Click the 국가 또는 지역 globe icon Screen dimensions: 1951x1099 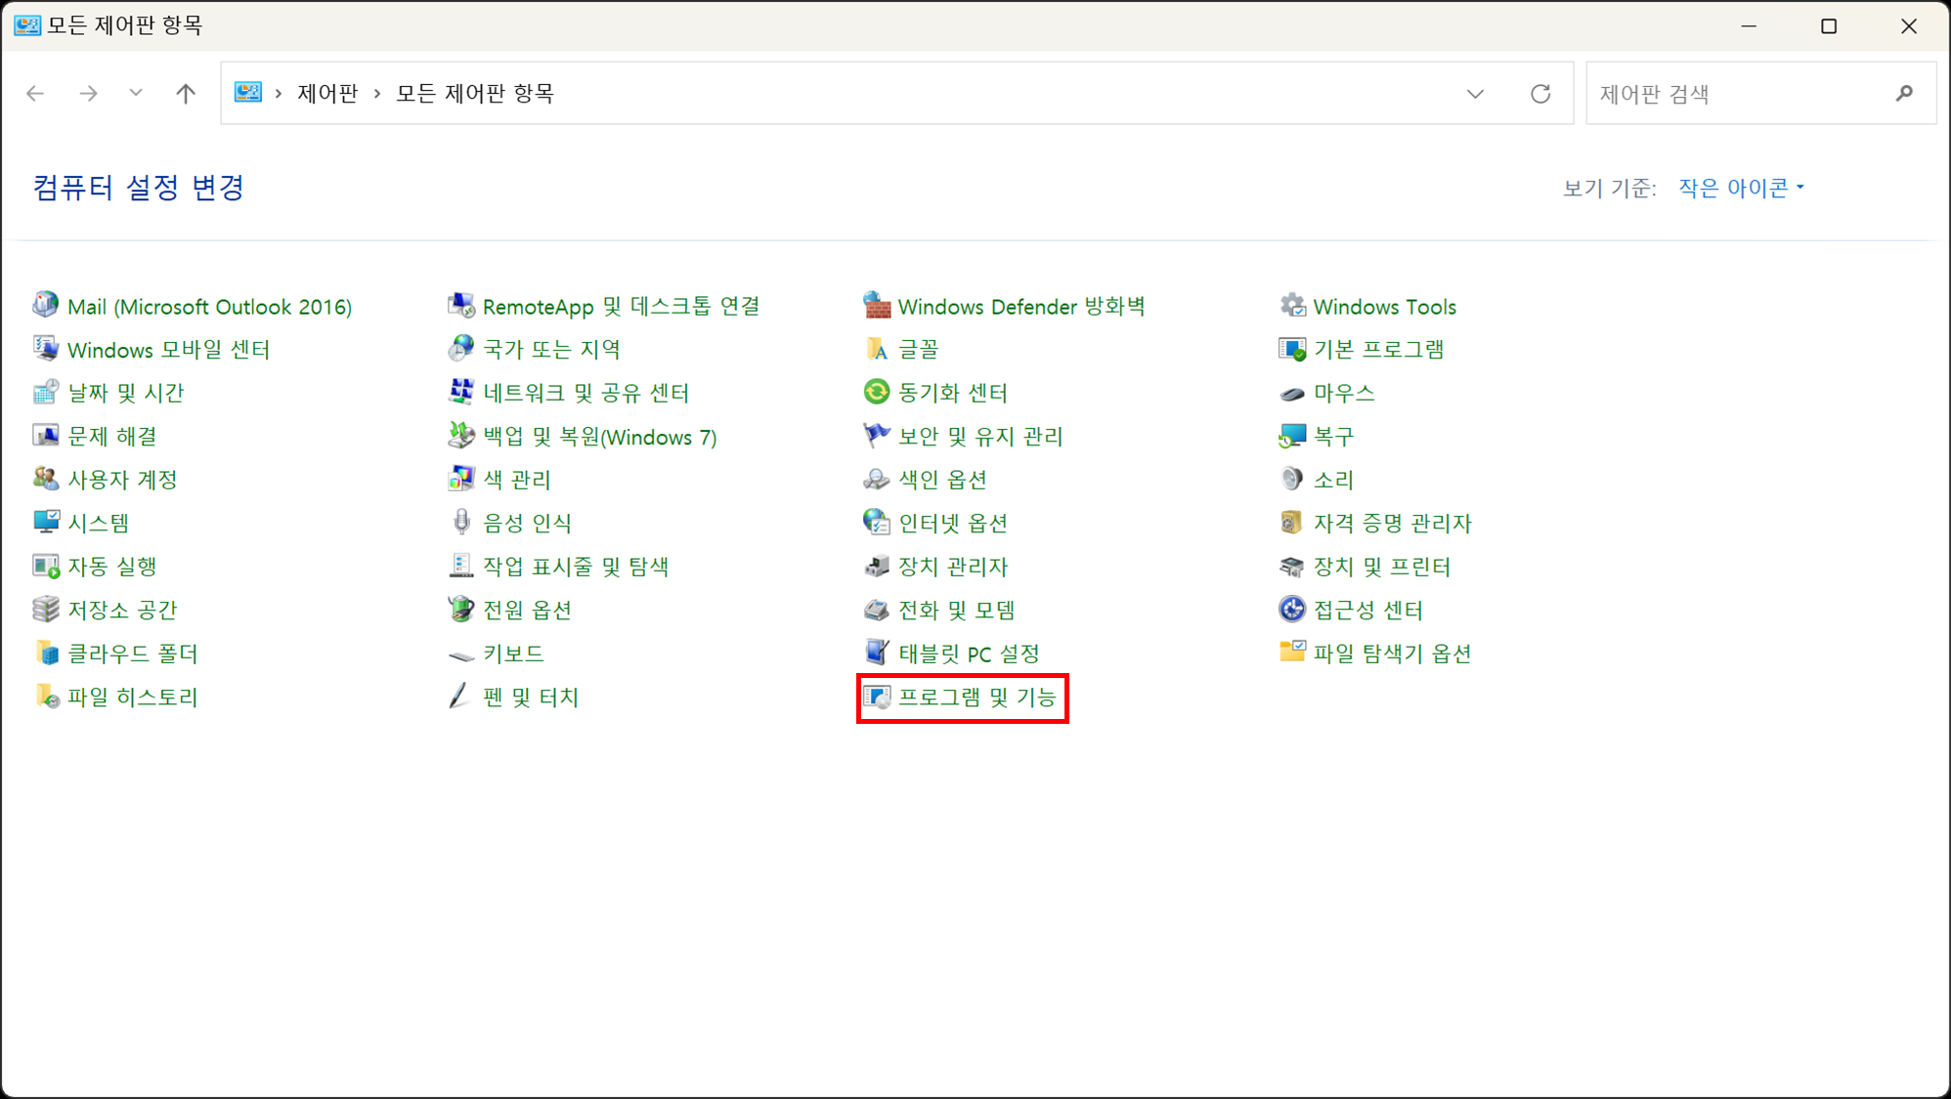(x=460, y=349)
